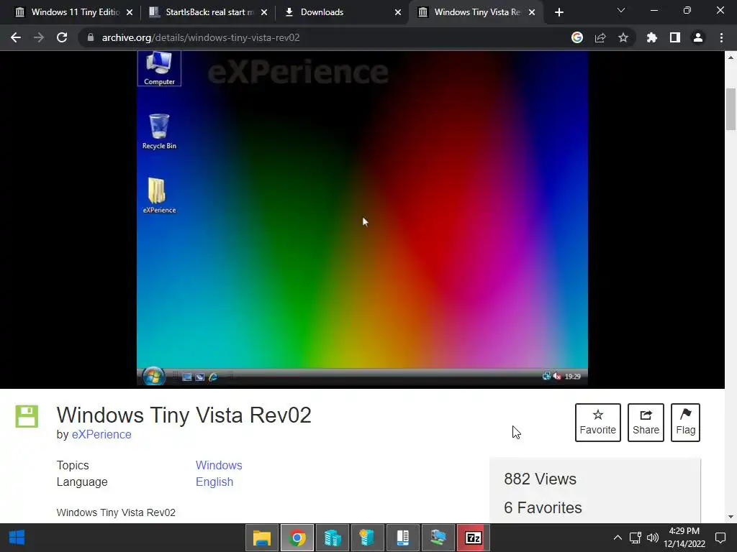Close the StartIsBack tab
This screenshot has height=552, width=737.
click(x=264, y=12)
